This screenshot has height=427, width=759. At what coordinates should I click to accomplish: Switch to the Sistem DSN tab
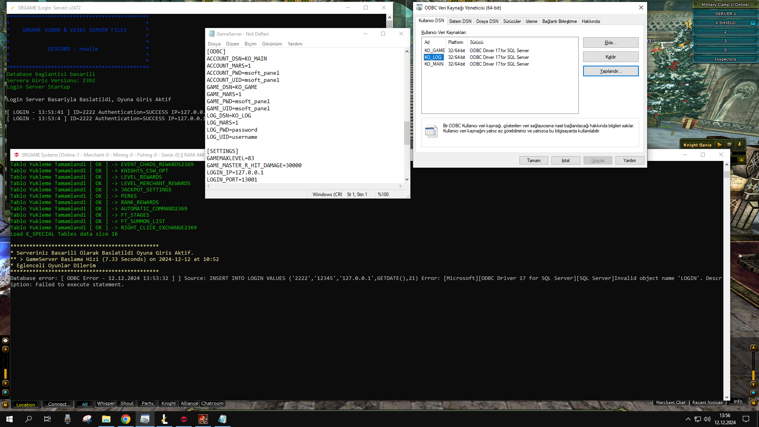click(460, 21)
